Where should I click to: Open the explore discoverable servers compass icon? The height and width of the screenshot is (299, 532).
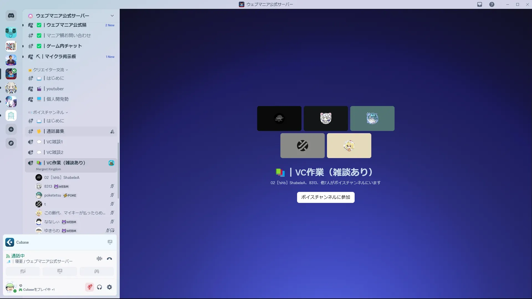tap(11, 143)
